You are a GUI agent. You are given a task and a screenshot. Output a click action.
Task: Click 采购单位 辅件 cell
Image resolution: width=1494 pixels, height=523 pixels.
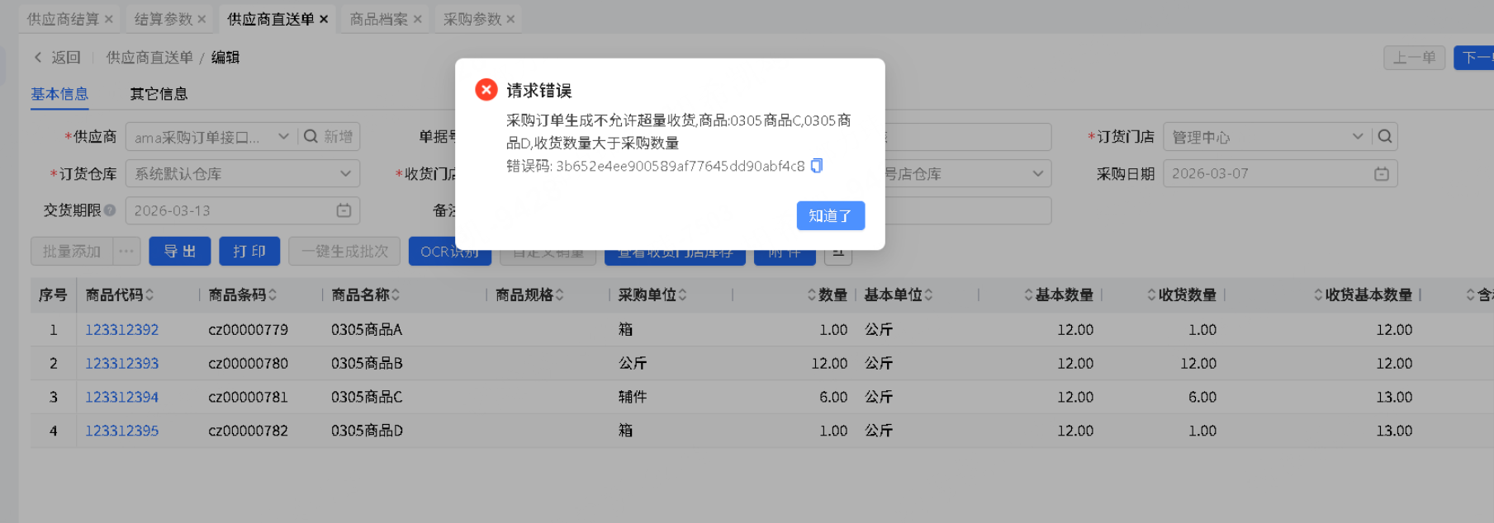pyautogui.click(x=633, y=397)
